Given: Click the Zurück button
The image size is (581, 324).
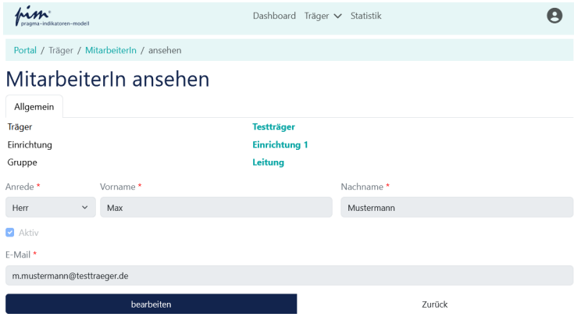Looking at the screenshot, I should click(x=435, y=304).
